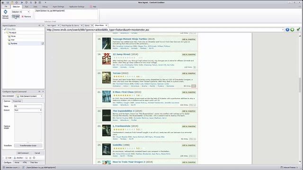This screenshot has width=303, height=170.
Task: Click the Refresh Browser icon
Action: [x=5, y=12]
